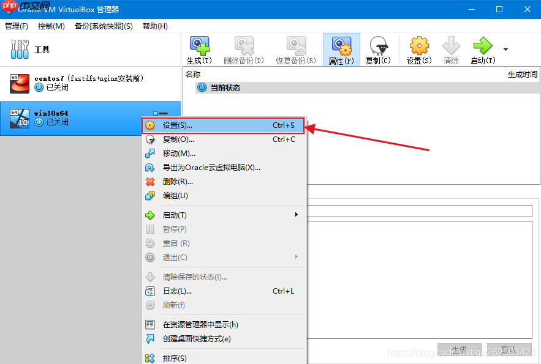Click the VirtualBox icon in the title bar
541x364 pixels.
(x=8, y=9)
